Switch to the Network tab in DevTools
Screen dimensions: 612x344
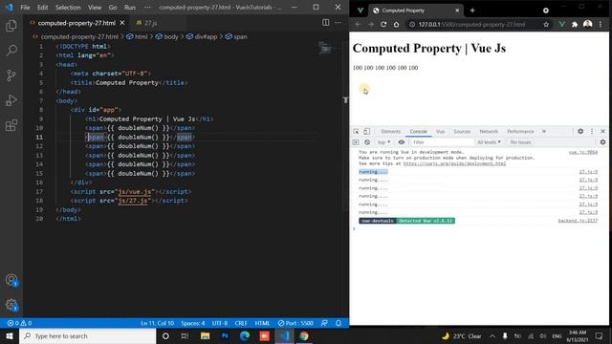click(x=489, y=132)
